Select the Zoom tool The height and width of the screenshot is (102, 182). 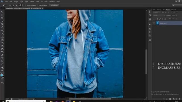click(2, 71)
